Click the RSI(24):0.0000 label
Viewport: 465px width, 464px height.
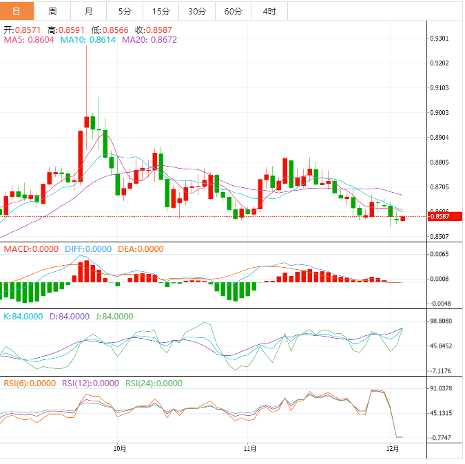(154, 383)
